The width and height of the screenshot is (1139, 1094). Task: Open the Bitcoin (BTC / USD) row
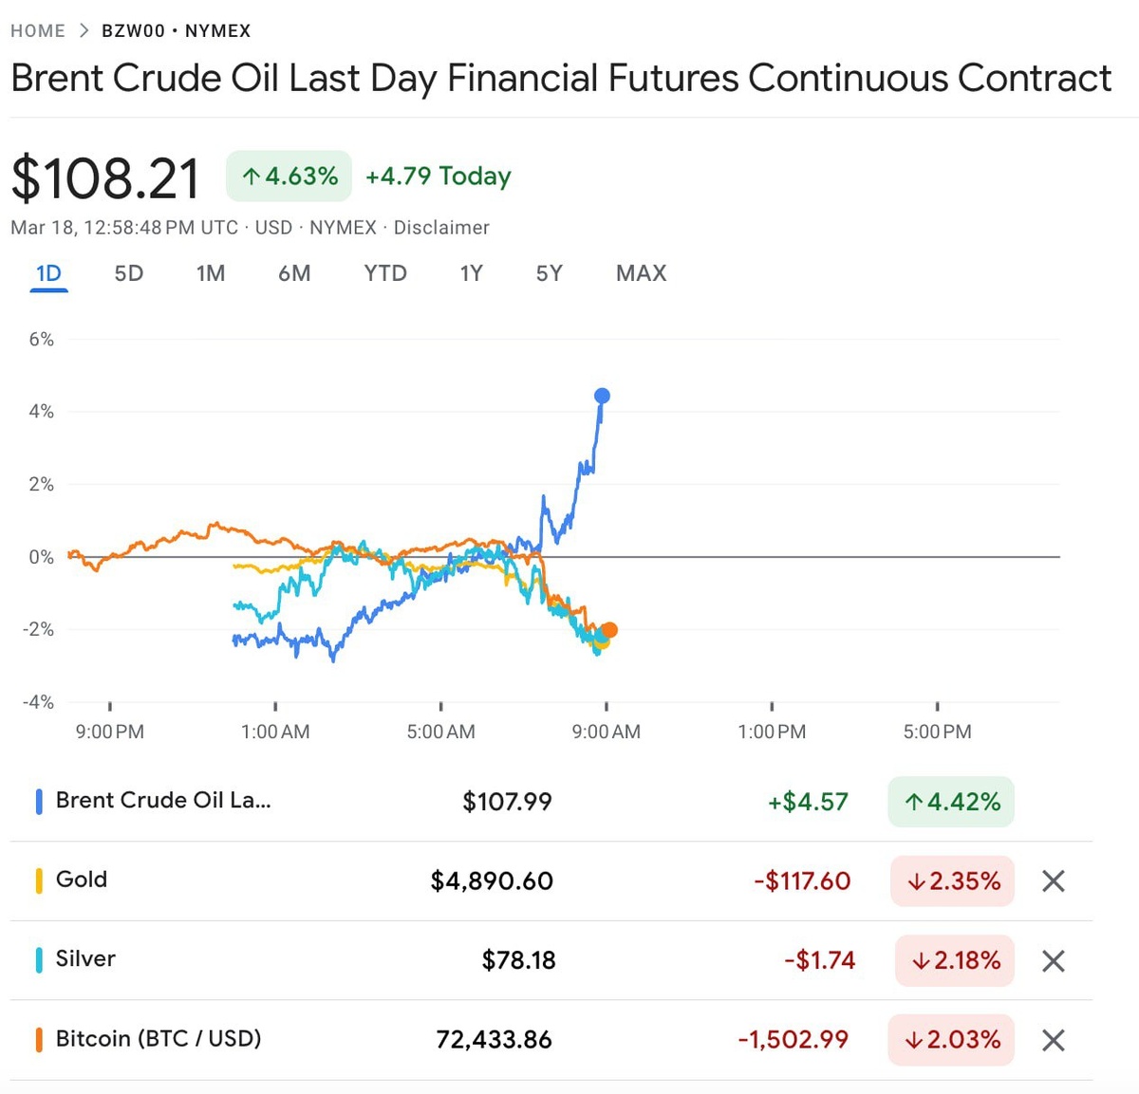pos(159,1039)
